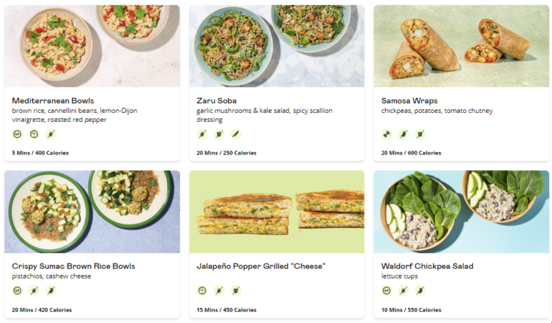Open Crispy Sumac Brown Rice Bowls title
Image resolution: width=552 pixels, height=323 pixels.
pos(74,266)
